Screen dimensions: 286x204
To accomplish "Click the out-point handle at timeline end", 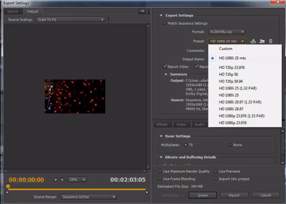I will 146,192.
